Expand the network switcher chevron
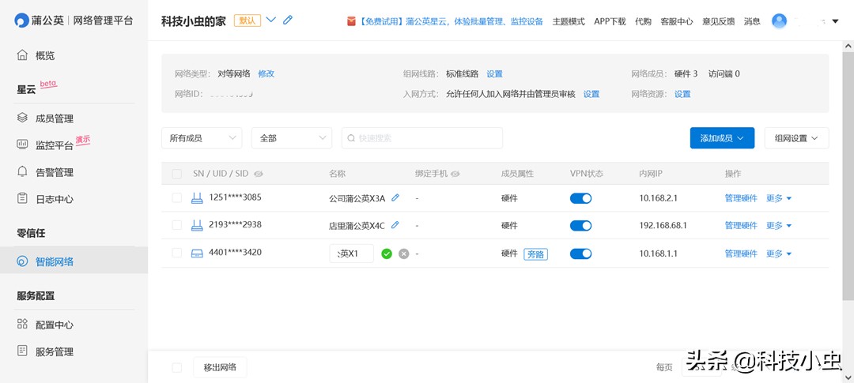The height and width of the screenshot is (383, 854). pos(270,20)
